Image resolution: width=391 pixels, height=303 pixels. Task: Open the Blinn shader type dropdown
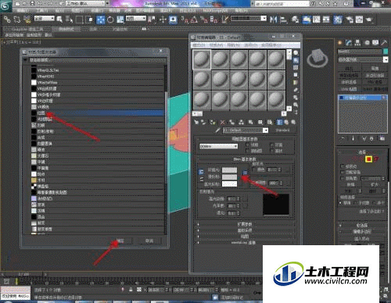tap(218, 146)
